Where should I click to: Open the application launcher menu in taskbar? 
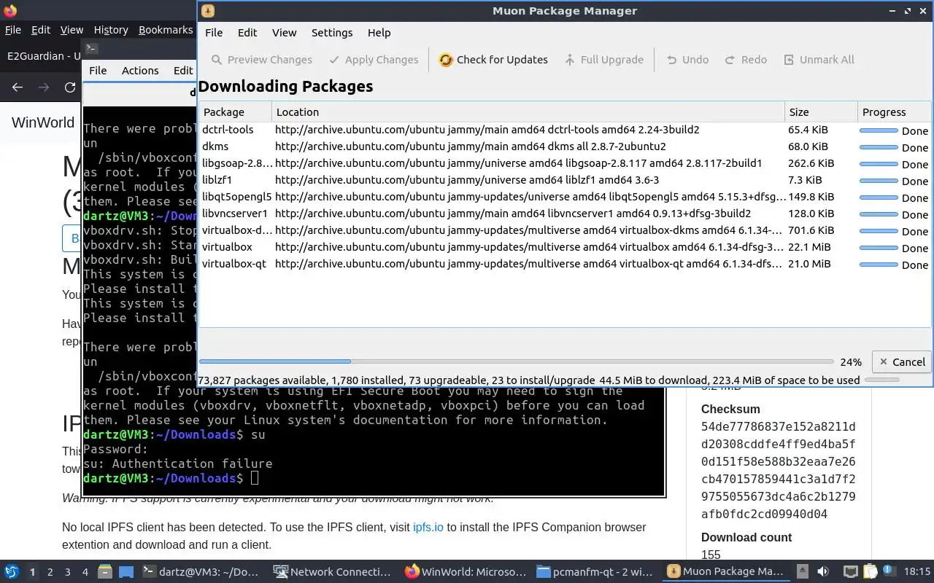pyautogui.click(x=11, y=572)
